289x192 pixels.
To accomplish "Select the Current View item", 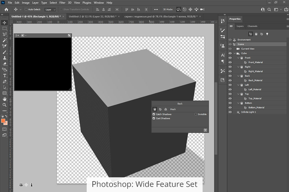I will pos(248,49).
